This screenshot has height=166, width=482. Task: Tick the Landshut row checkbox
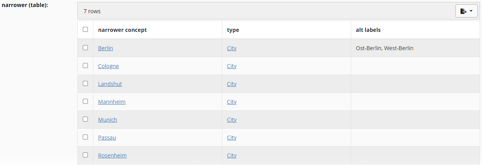point(86,84)
